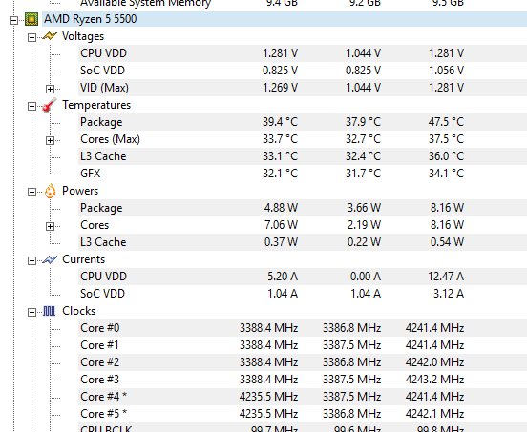Select the CPU VDD current row
527x432 pixels.
click(303, 277)
